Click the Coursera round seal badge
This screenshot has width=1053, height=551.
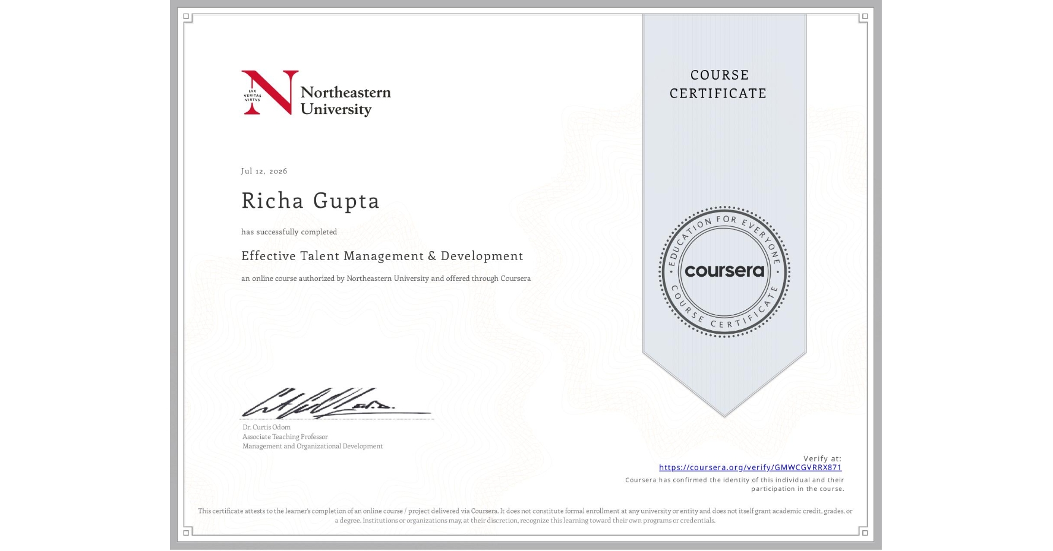[x=724, y=271]
